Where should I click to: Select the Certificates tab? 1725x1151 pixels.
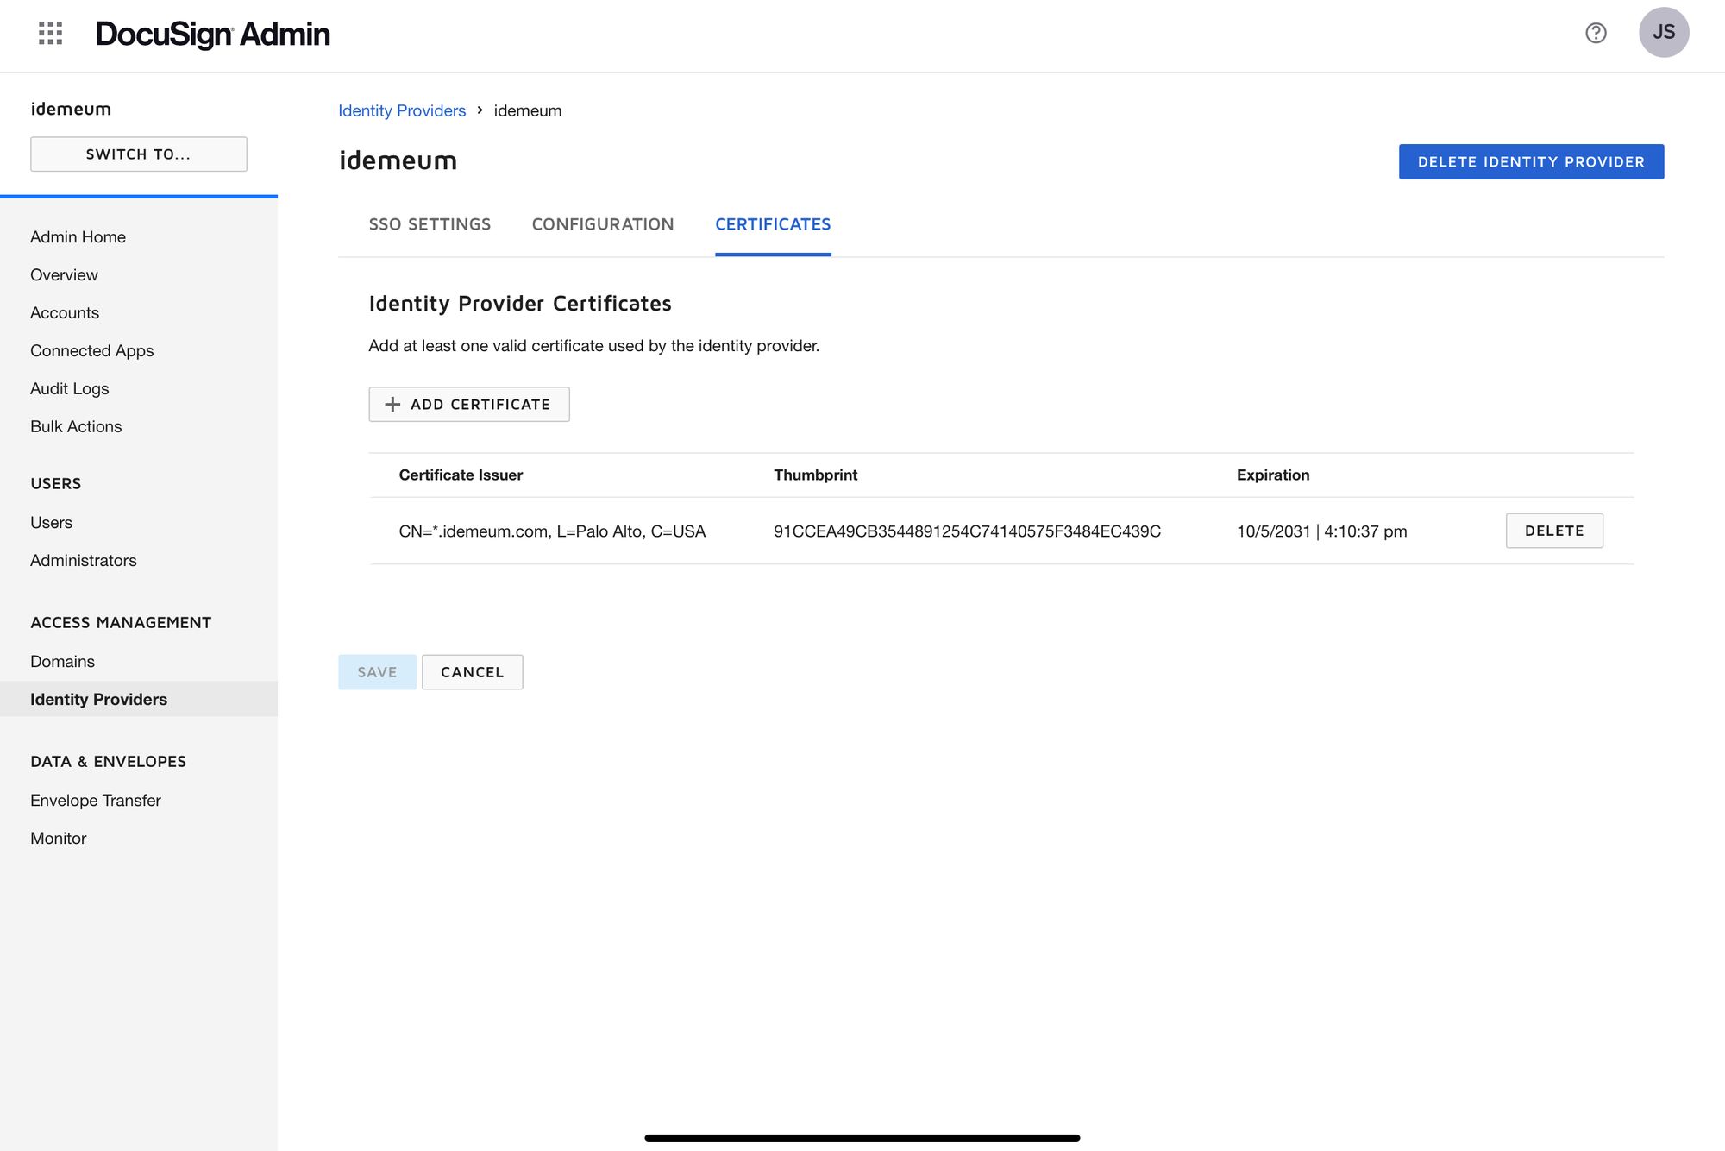(x=773, y=224)
